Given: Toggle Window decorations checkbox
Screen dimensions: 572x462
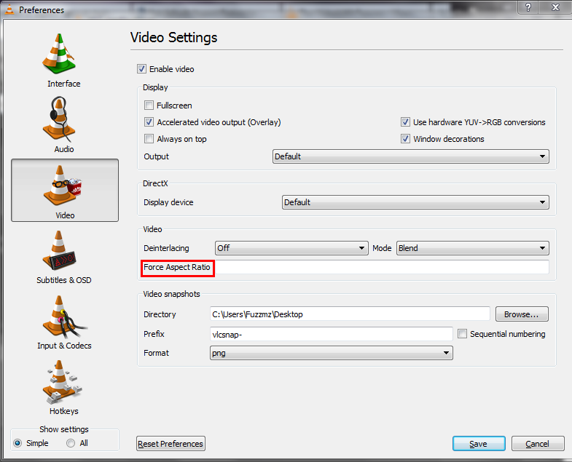Looking at the screenshot, I should [405, 139].
